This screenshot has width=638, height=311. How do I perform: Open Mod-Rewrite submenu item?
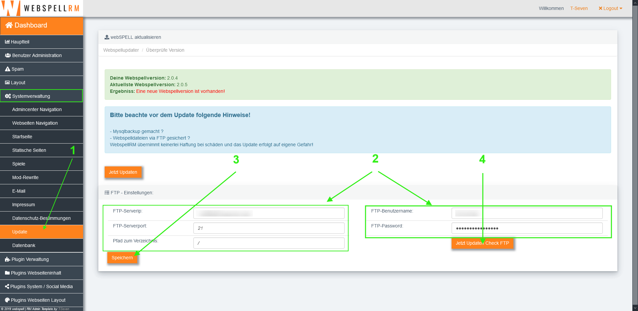[x=42, y=177]
